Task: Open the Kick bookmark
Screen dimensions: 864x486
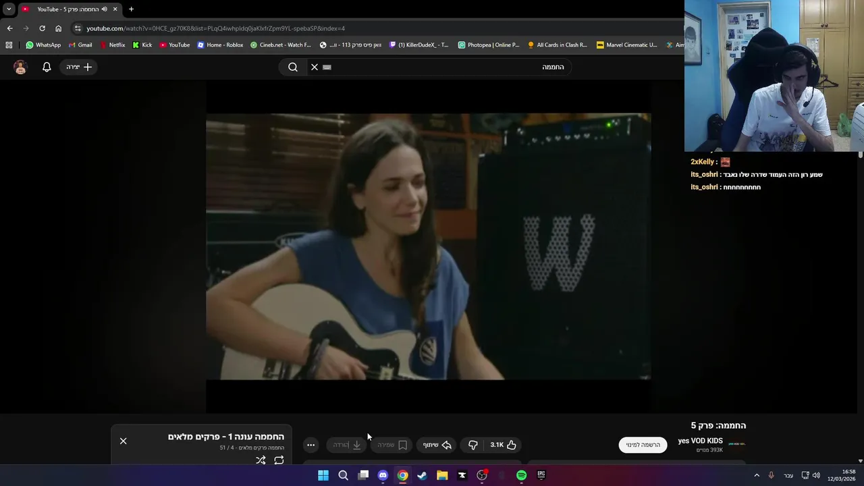Action: click(x=142, y=45)
